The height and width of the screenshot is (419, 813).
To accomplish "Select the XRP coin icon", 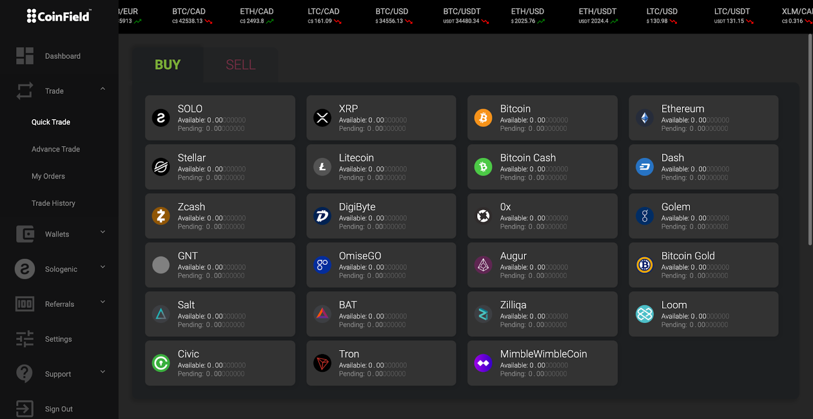I will [x=322, y=118].
